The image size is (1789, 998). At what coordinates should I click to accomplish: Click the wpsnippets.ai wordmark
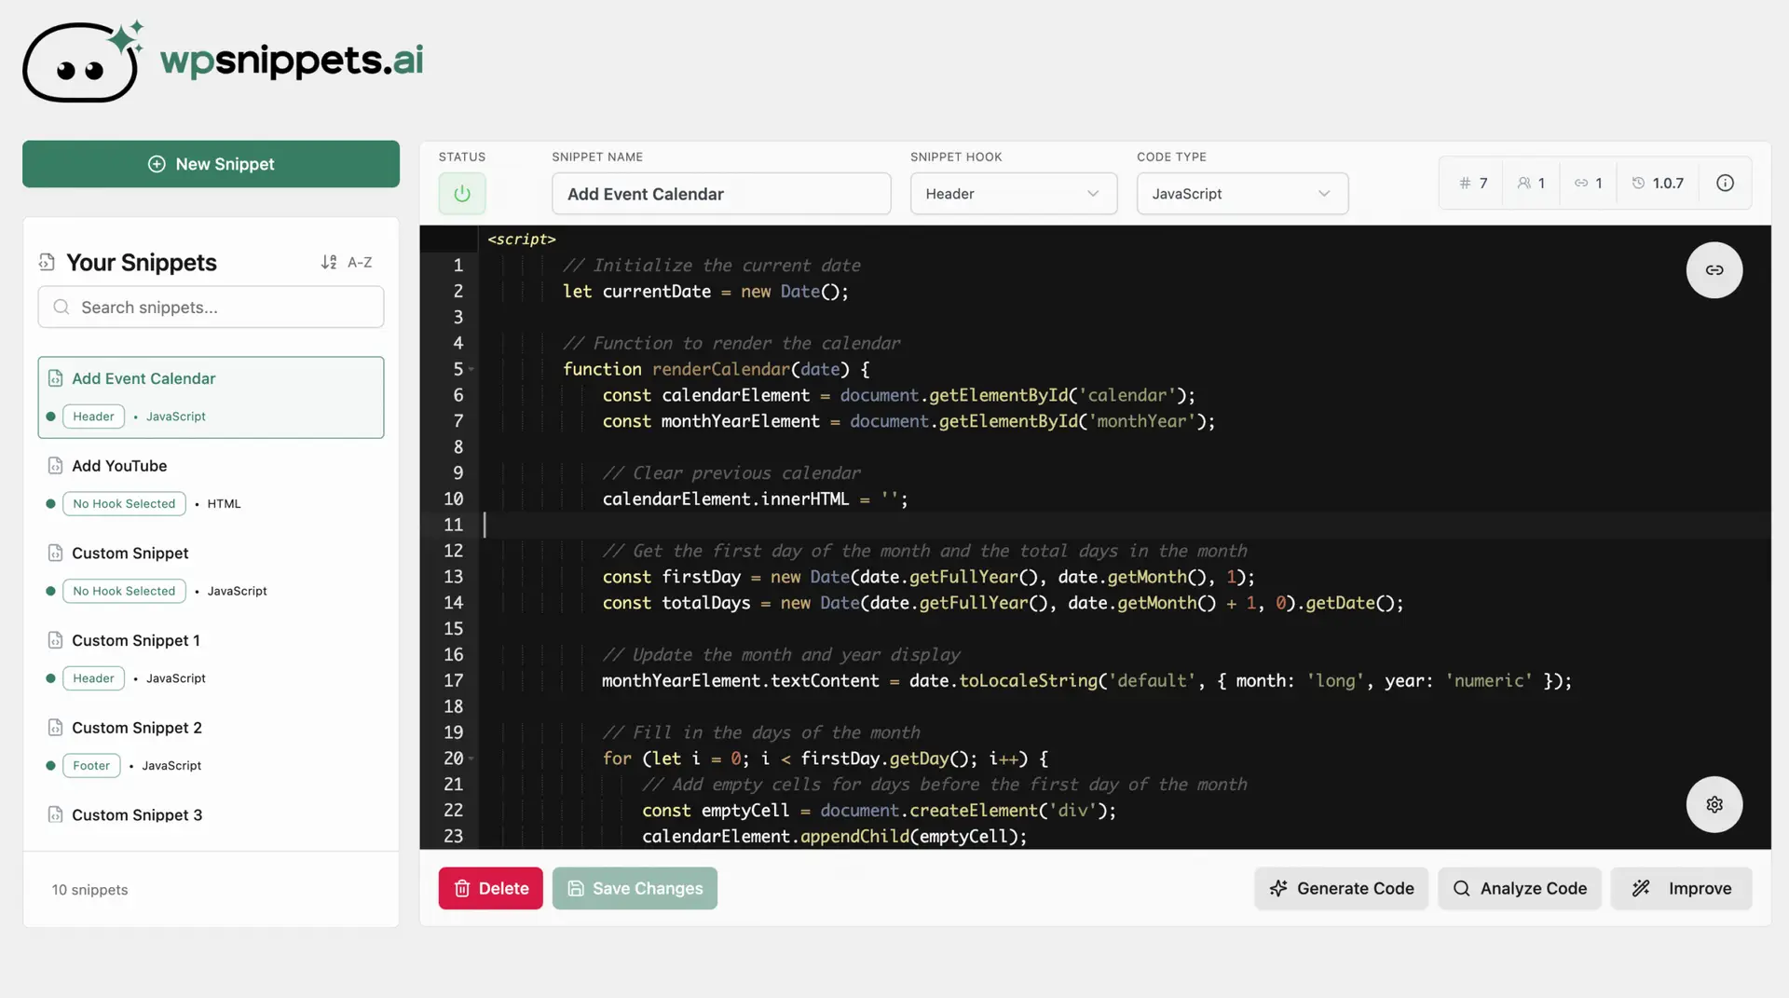coord(292,61)
